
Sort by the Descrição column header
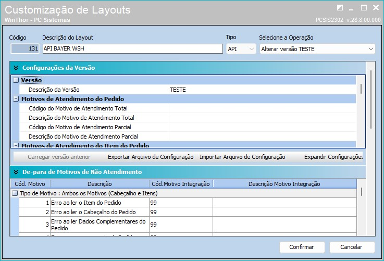(x=100, y=183)
